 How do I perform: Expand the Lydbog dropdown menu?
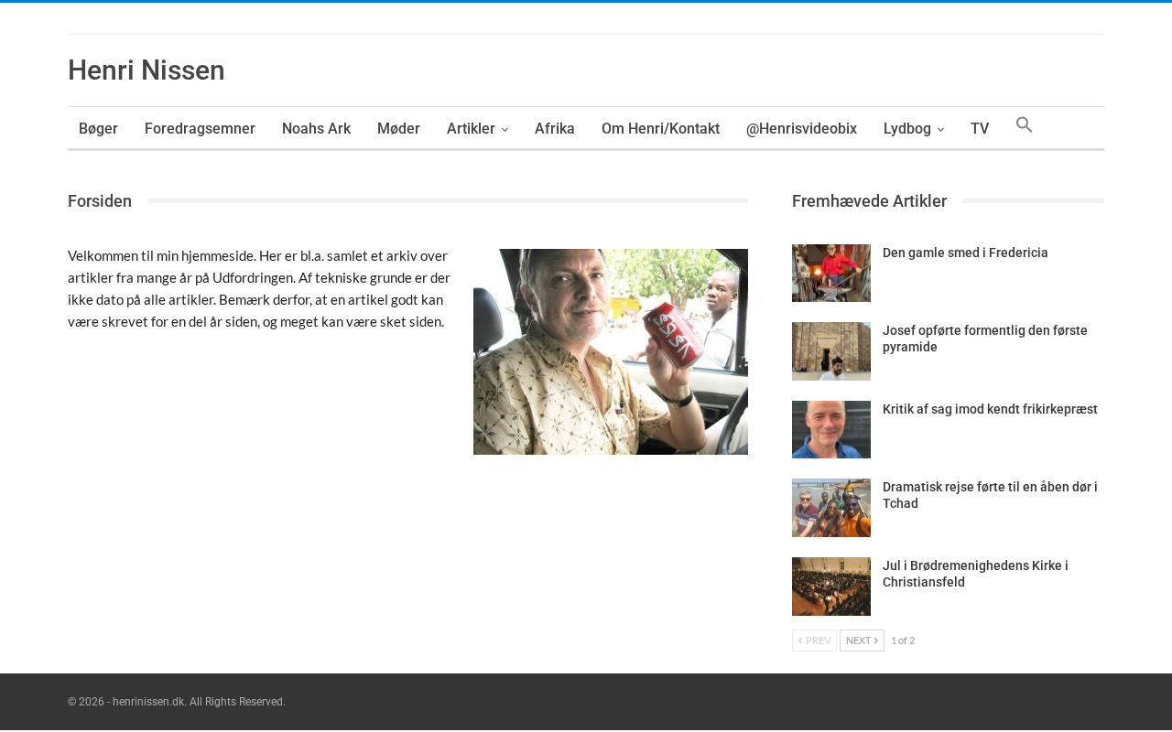(x=914, y=129)
